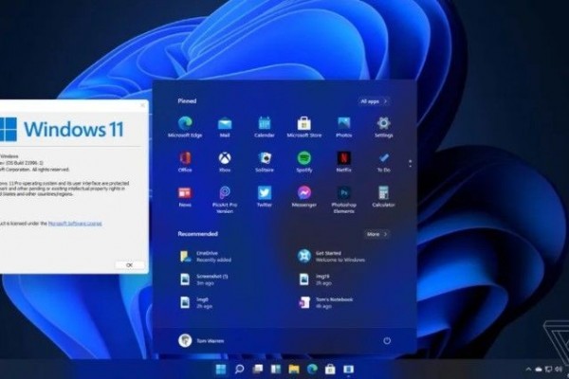The width and height of the screenshot is (569, 379).
Task: Launch the Photos app
Action: point(343,127)
